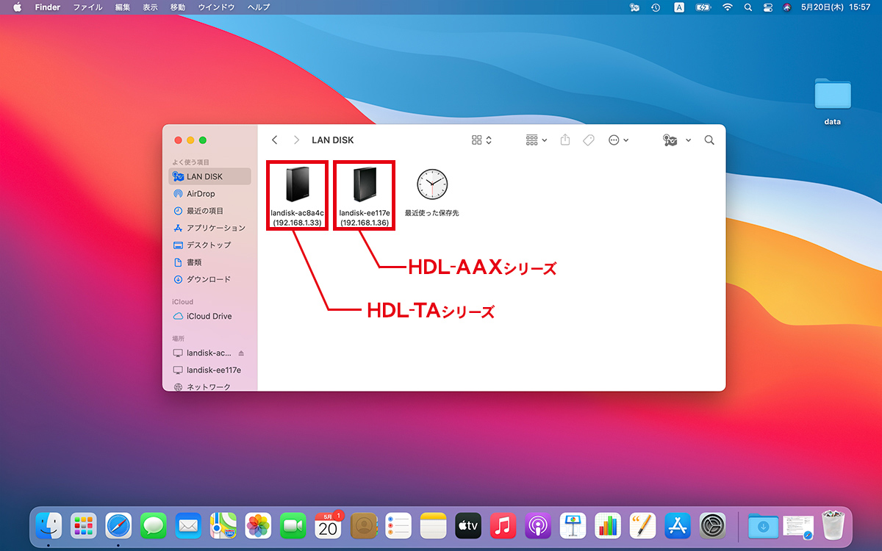Image resolution: width=882 pixels, height=551 pixels.
Task: Switch input source via A icon
Action: click(679, 7)
